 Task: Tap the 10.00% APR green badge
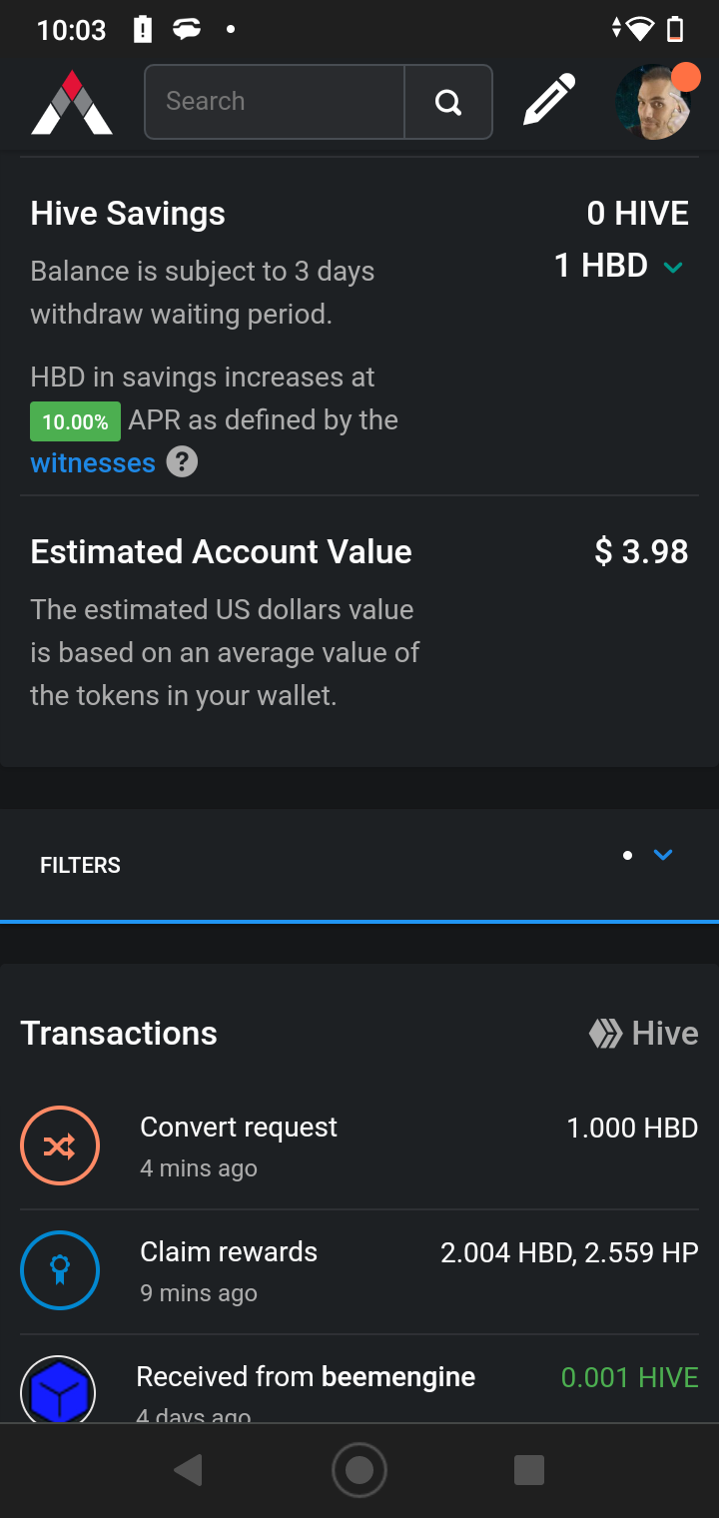point(75,421)
